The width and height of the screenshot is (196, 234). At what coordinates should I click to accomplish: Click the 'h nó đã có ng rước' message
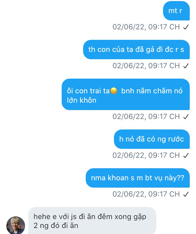coord(152,139)
